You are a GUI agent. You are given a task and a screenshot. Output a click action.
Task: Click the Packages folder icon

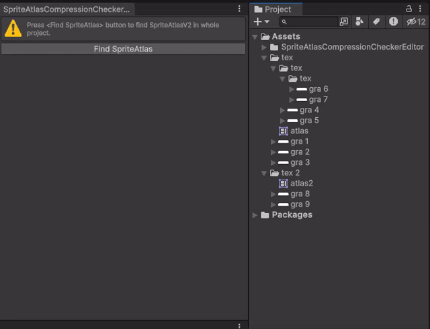[265, 215]
